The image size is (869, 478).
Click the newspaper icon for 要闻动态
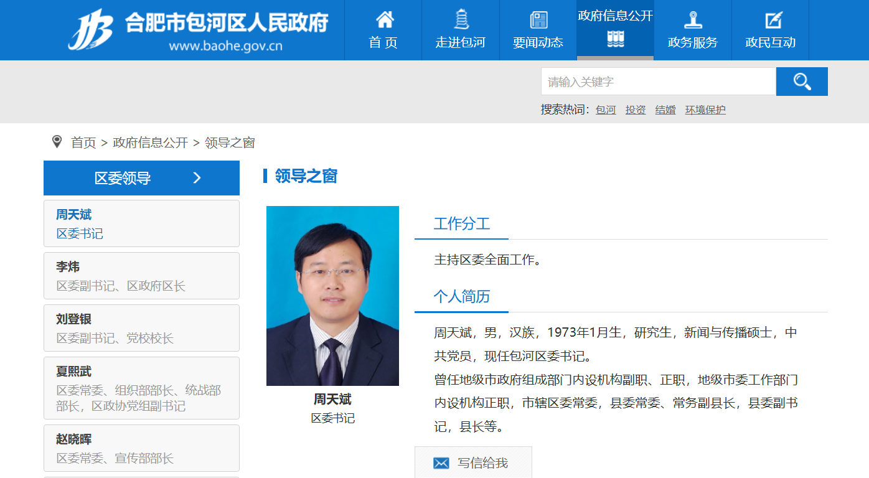pyautogui.click(x=538, y=20)
